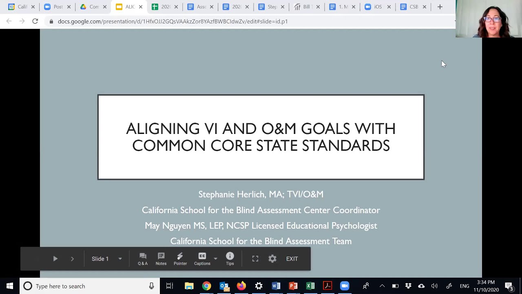Open the volume control
The image size is (522, 294).
pyautogui.click(x=434, y=286)
